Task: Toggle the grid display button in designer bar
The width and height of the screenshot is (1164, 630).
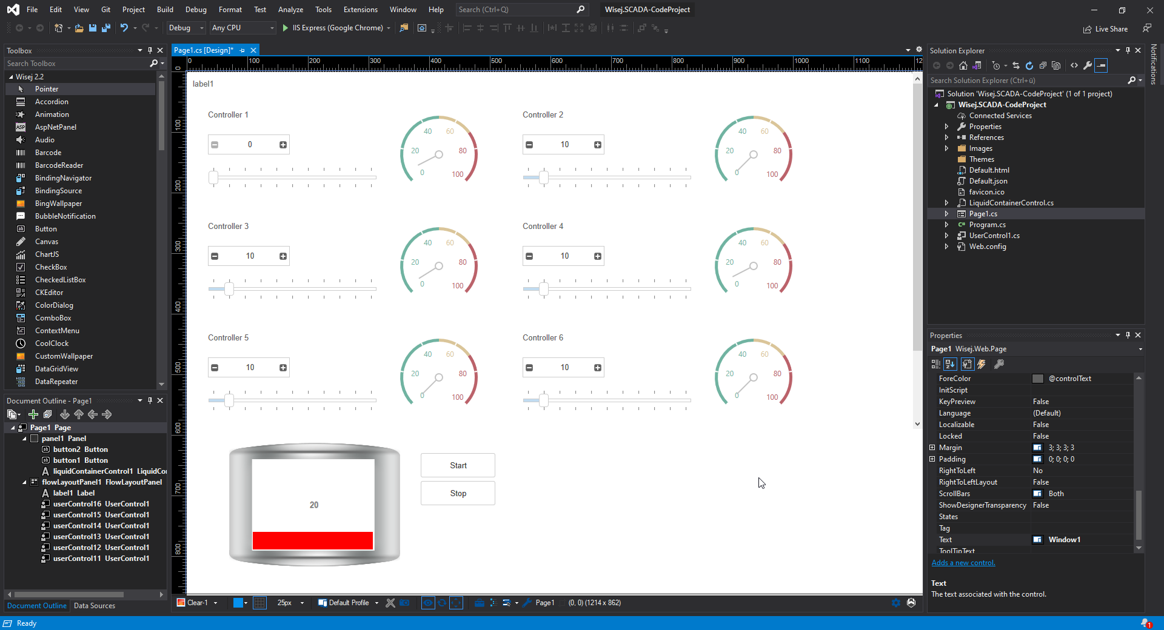Action: [259, 603]
